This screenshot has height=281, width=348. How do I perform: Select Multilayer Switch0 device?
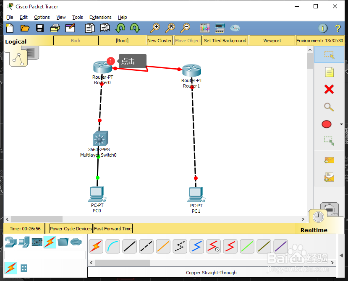tap(101, 138)
